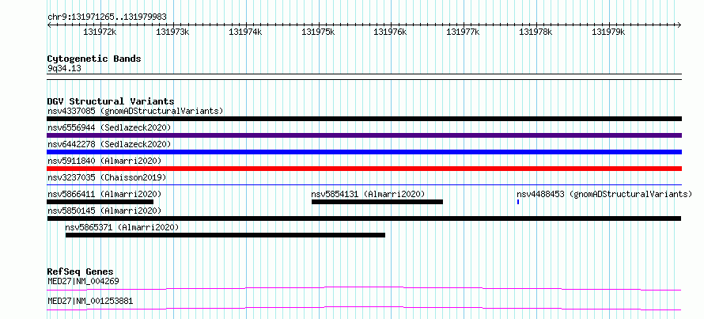Click the MED27|NM_004269 gene label
Screen dimensions: 704x319
click(83, 282)
